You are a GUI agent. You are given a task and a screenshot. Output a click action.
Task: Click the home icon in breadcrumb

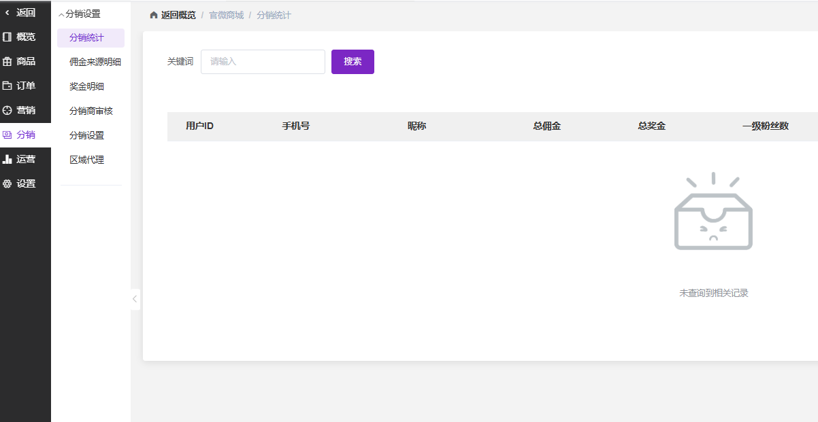tap(154, 15)
